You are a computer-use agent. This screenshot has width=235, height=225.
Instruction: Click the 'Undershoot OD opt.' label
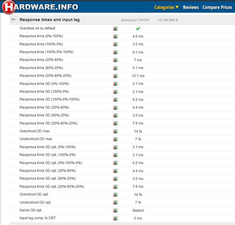pos(35,202)
